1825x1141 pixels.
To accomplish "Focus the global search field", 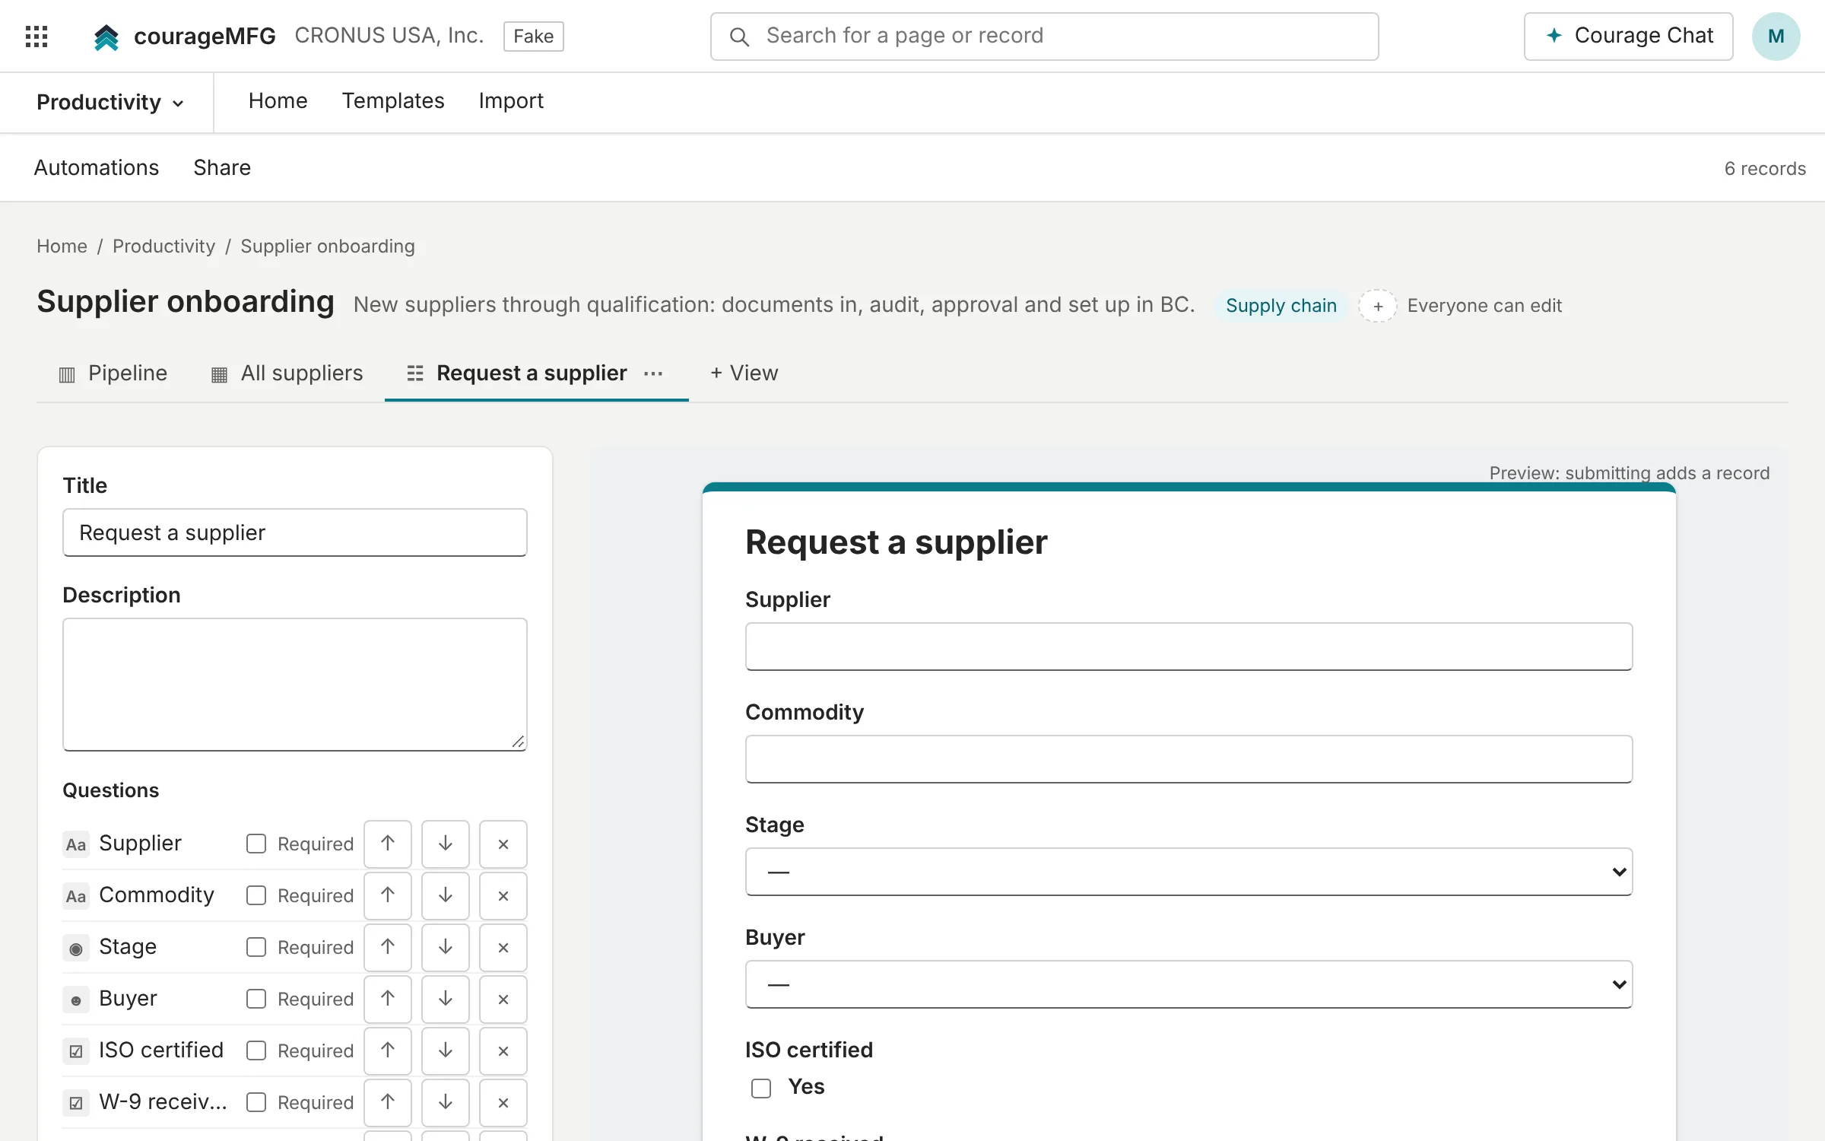I will 1044,36.
